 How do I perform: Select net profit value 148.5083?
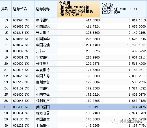[x=79, y=119]
